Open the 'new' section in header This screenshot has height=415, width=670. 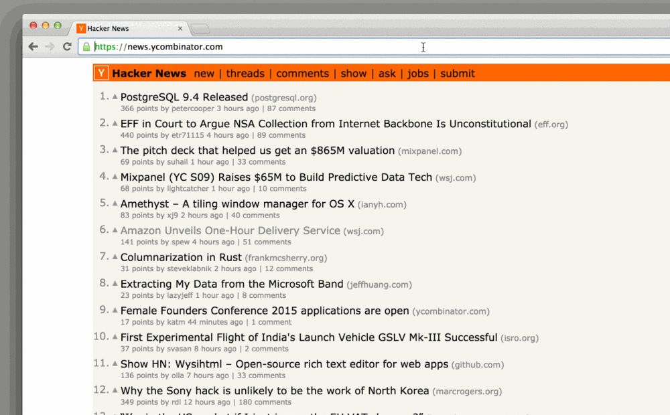click(204, 74)
